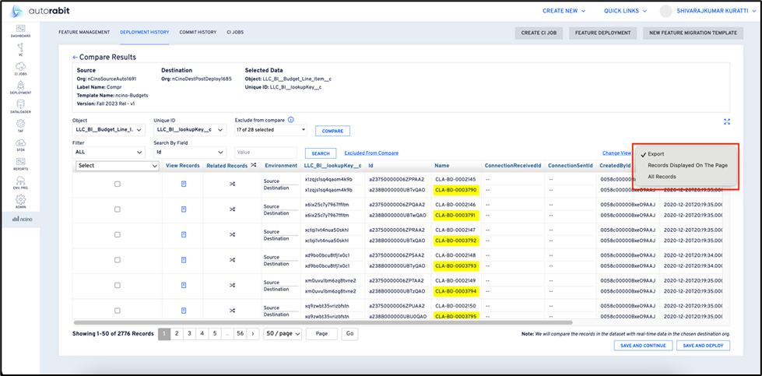Screen dimensions: 762x376
Task: Open the Filter dropdown set to ALL
Action: 108,153
